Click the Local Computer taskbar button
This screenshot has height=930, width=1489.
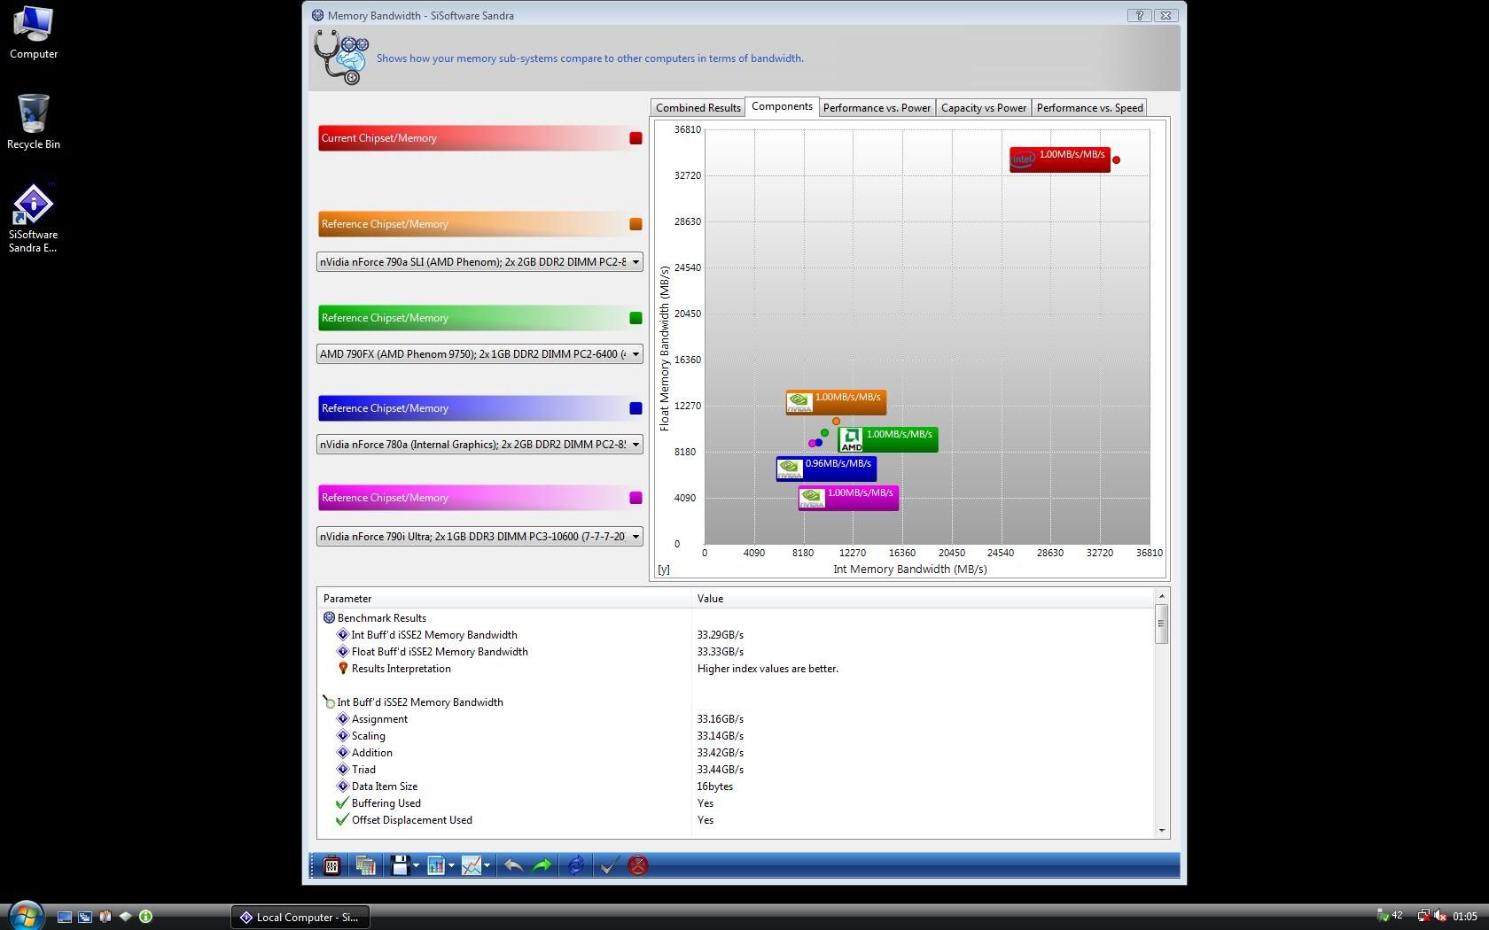(x=301, y=918)
